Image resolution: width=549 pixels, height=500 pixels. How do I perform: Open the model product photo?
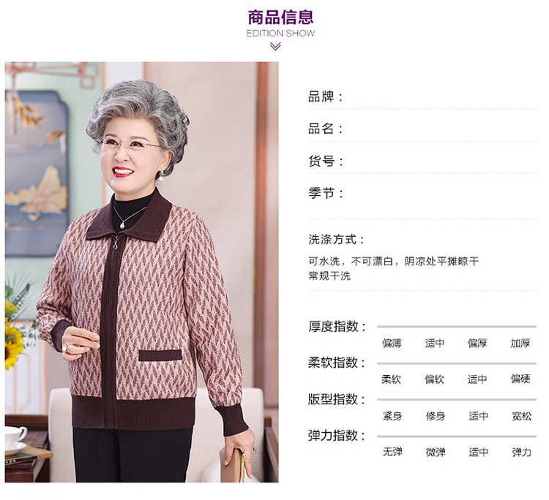click(142, 272)
